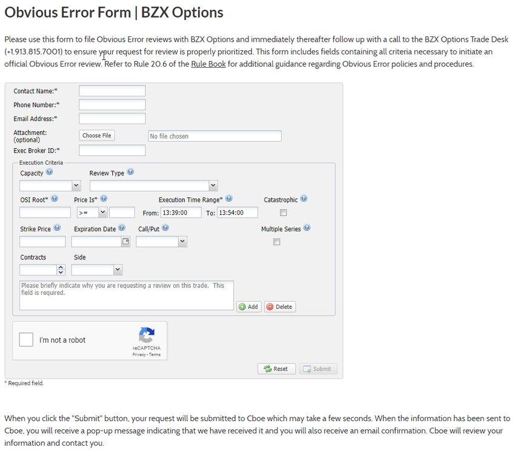The height and width of the screenshot is (456, 515).
Task: Decrease Contracts with the down arrow
Action: [61, 273]
